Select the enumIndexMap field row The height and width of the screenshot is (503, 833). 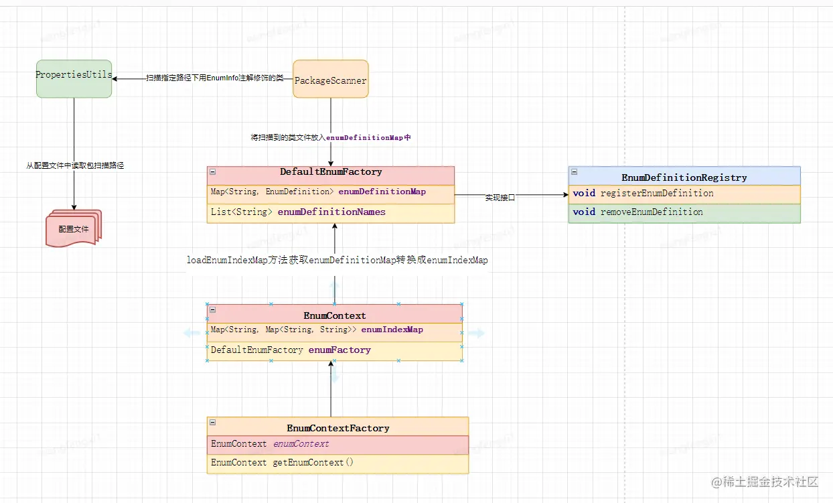[335, 332]
